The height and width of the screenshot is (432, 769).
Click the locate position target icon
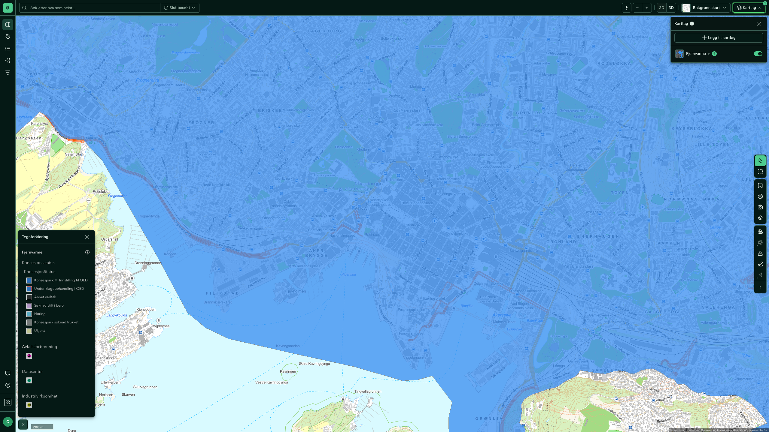click(x=760, y=218)
